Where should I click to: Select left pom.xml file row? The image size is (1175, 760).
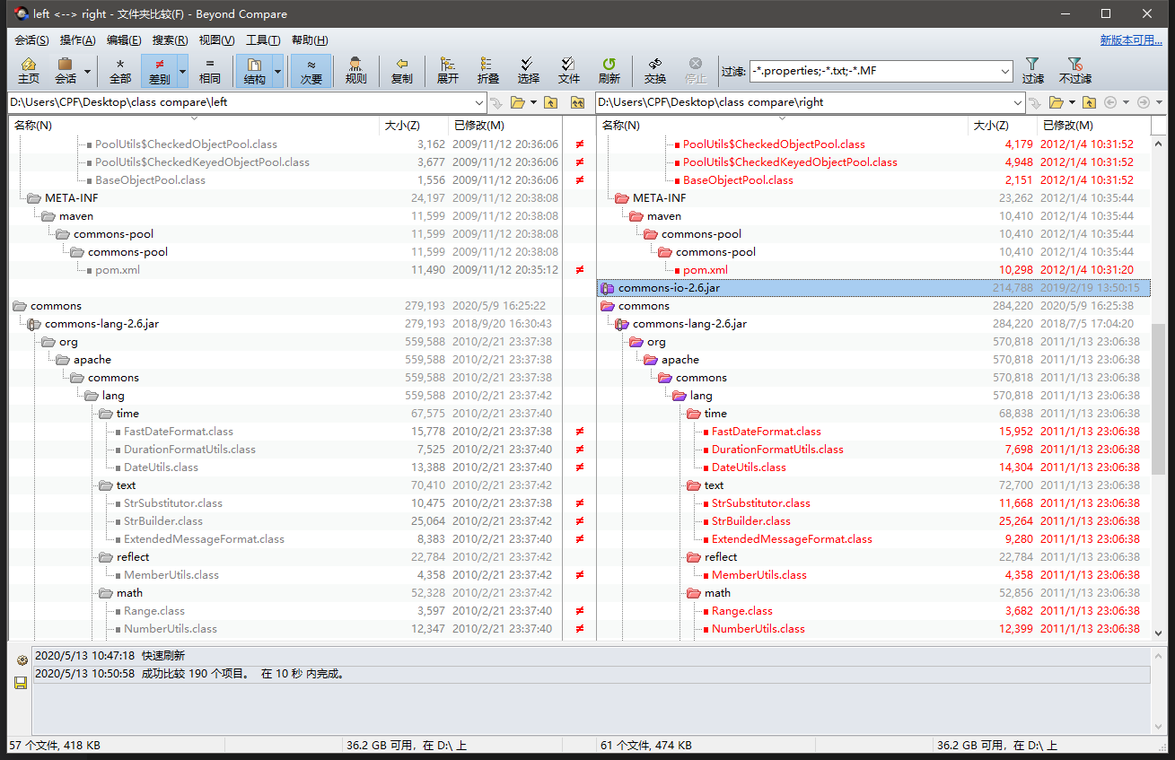click(285, 270)
